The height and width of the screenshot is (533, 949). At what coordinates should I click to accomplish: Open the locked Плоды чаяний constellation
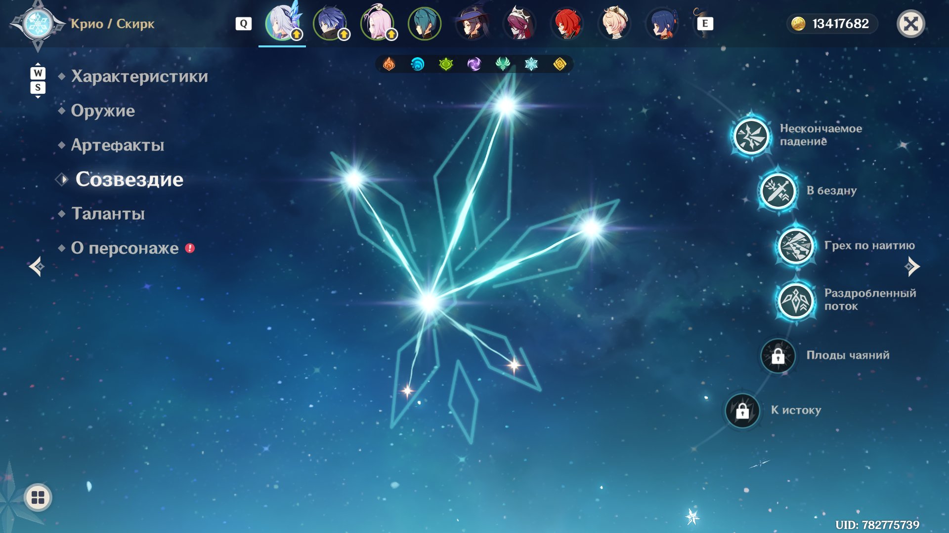coord(778,355)
